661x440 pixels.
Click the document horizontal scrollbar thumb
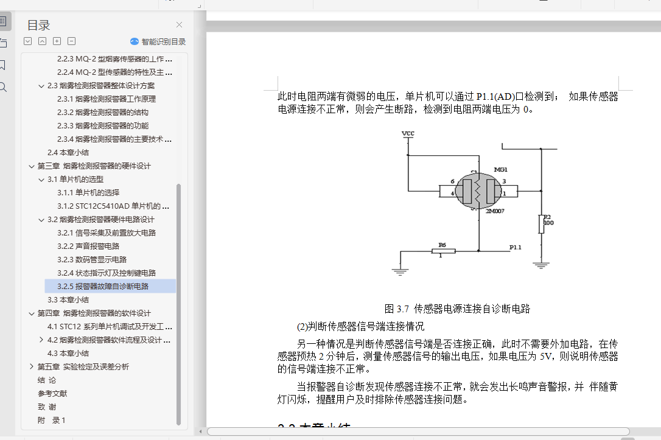(418, 431)
